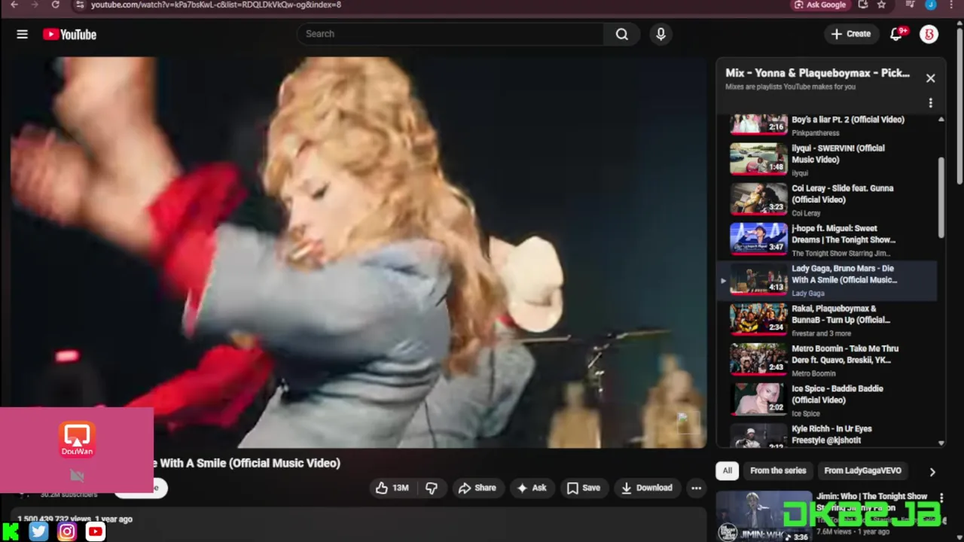Click the browser address bar URL

[216, 5]
